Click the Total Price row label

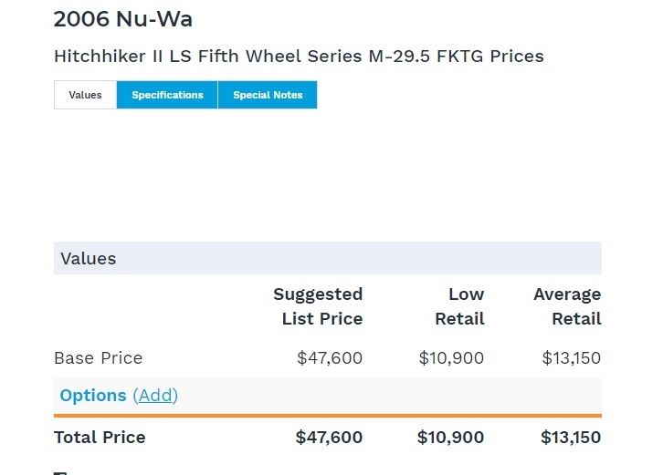tap(100, 438)
